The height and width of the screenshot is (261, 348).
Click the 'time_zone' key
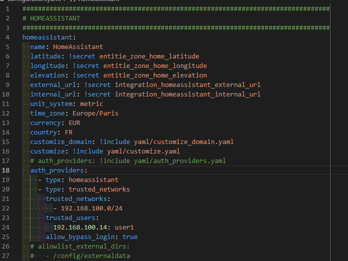tap(47, 113)
